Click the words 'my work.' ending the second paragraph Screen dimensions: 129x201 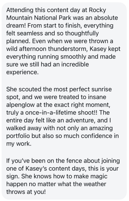tap(19, 144)
